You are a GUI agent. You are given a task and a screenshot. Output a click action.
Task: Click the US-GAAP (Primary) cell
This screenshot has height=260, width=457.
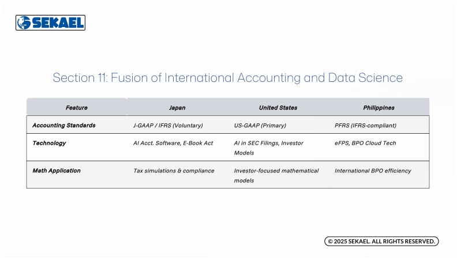[x=260, y=125]
